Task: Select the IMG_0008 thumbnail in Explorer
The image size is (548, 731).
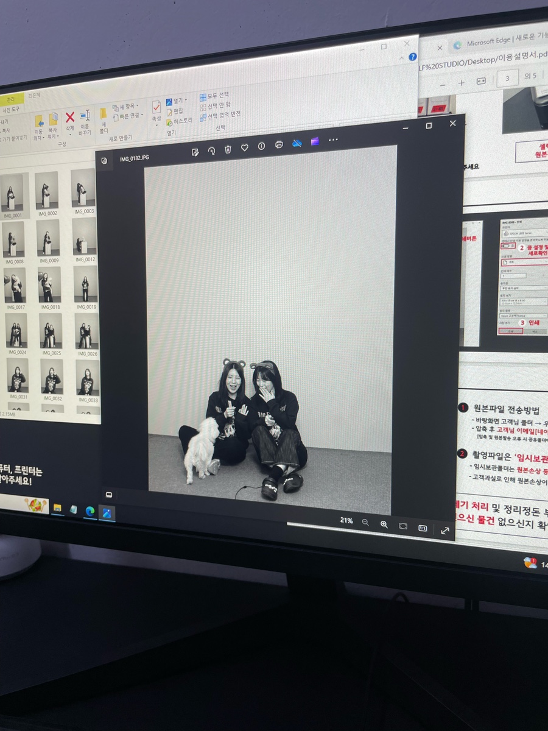Action: [x=13, y=243]
